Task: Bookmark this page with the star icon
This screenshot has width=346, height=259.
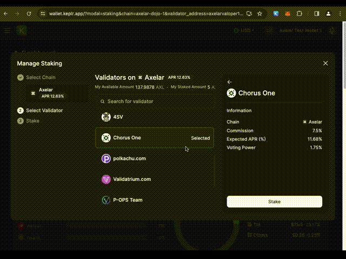Action: pos(259,13)
